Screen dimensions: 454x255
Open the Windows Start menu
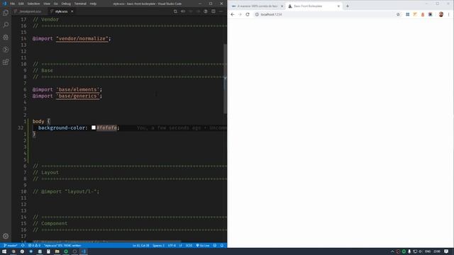tap(4, 251)
